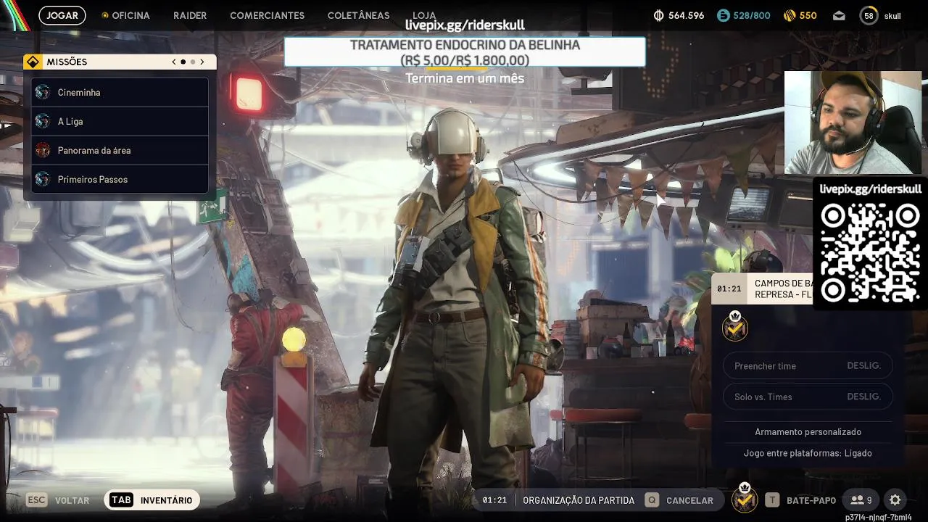
Task: Cancel matchmaking with the CANCELAR button
Action: coord(679,500)
